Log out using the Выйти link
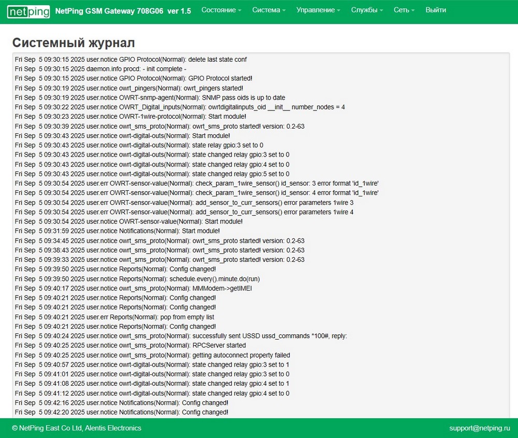The image size is (518, 438). coord(436,10)
